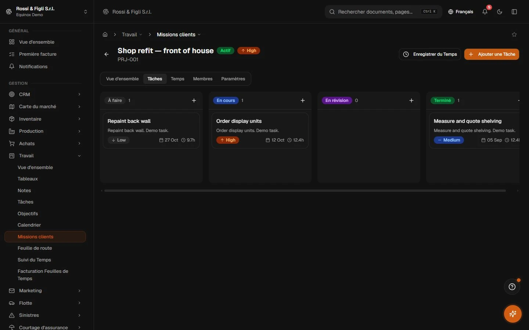Click Ajouter une Tâche button
This screenshot has width=529, height=330.
pyautogui.click(x=492, y=54)
